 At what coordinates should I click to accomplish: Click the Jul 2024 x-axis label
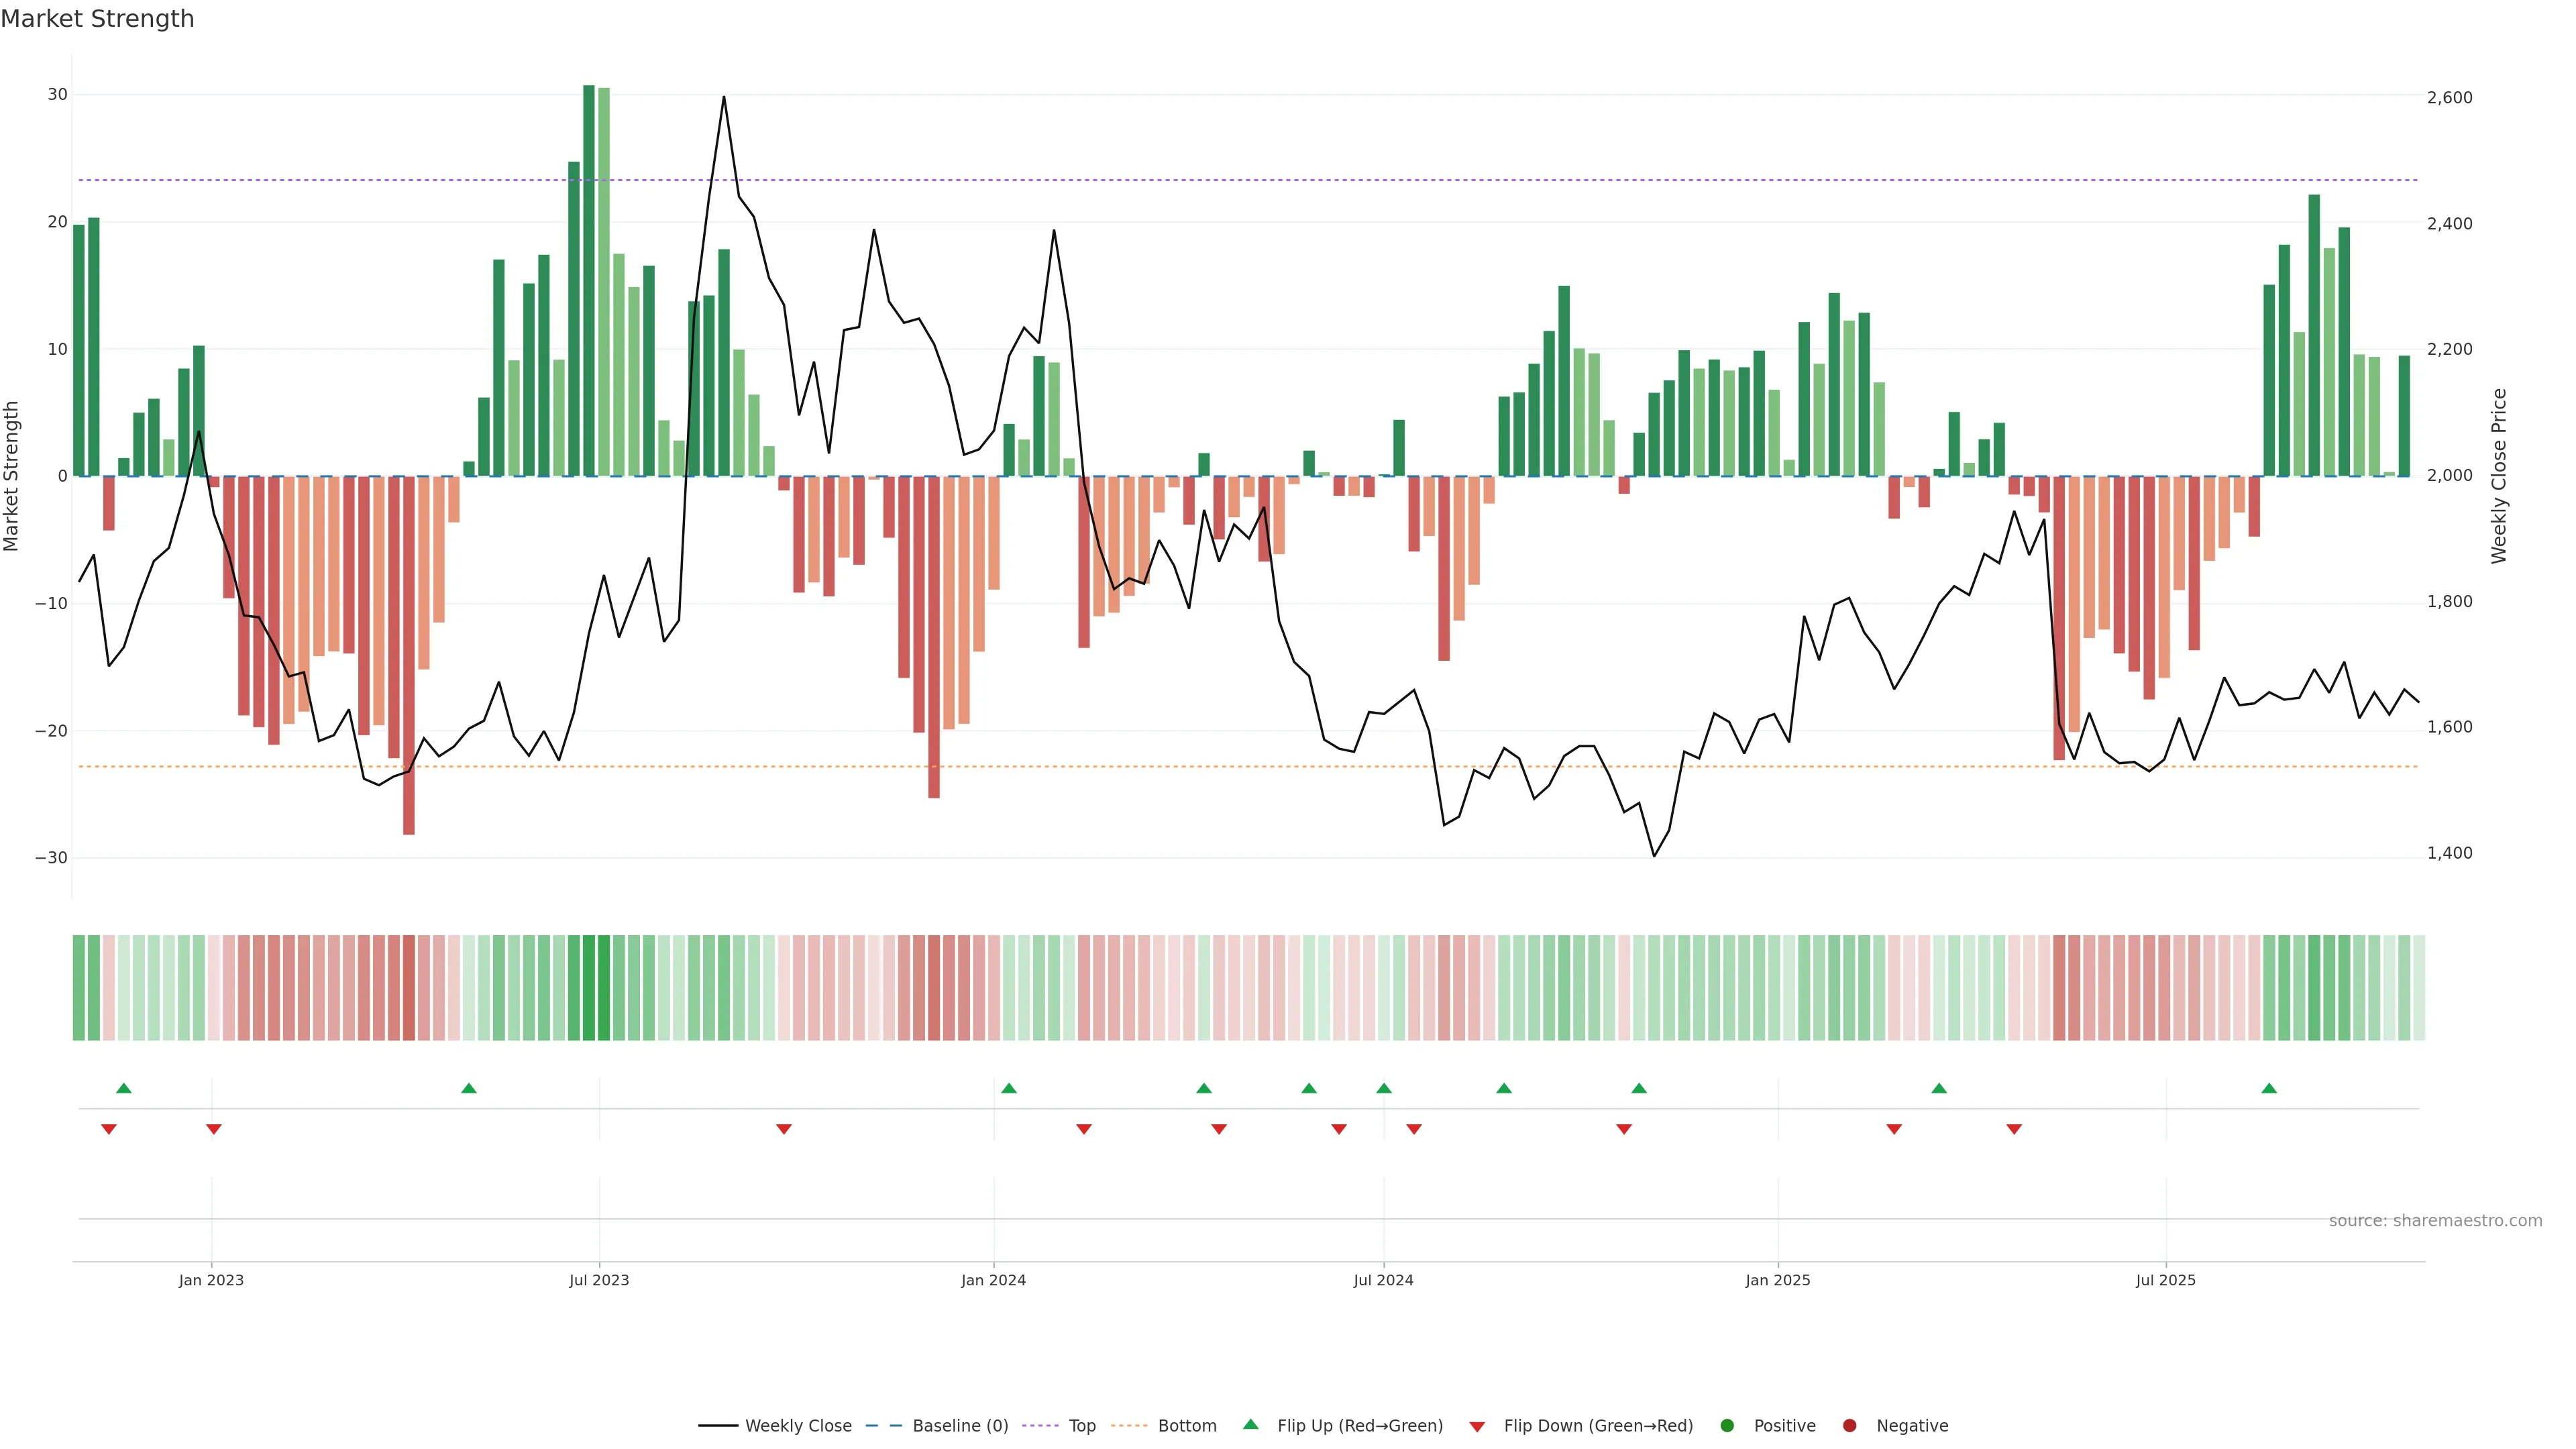tap(1383, 1280)
